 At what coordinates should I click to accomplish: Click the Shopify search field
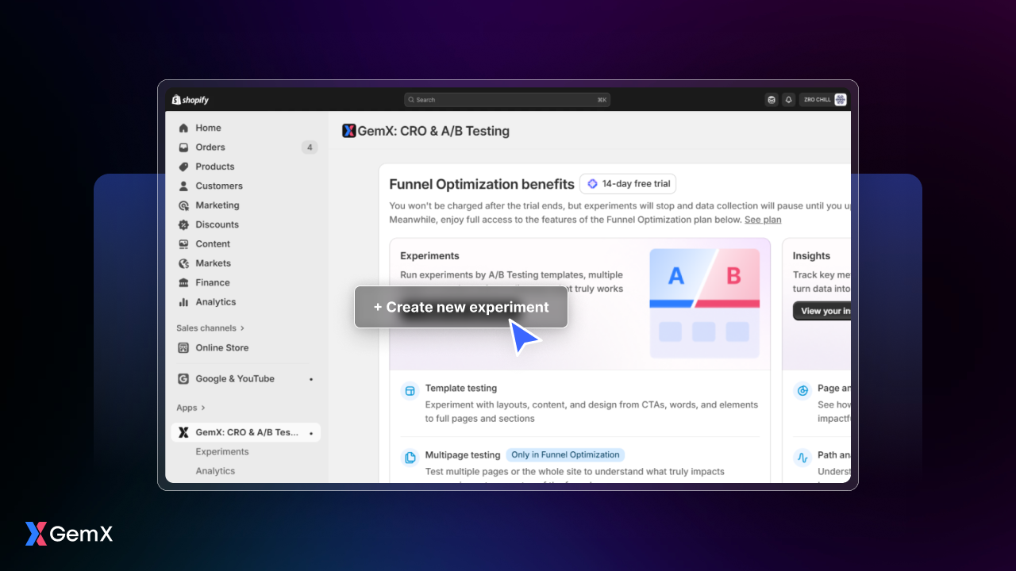click(x=506, y=100)
